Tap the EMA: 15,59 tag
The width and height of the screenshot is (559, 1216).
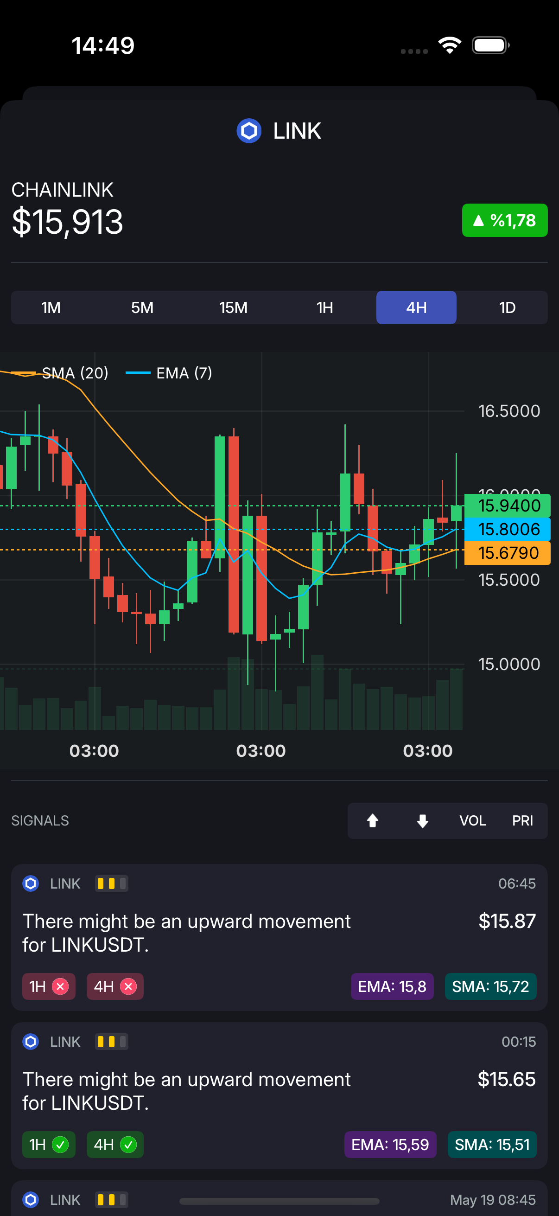click(390, 1145)
